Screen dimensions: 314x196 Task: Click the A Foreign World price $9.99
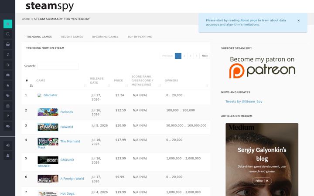pos(119,177)
